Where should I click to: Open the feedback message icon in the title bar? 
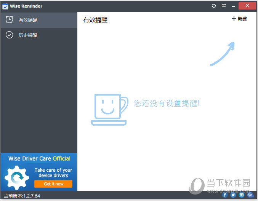(x=224, y=6)
